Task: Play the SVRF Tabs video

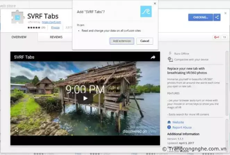Action: 85,98
